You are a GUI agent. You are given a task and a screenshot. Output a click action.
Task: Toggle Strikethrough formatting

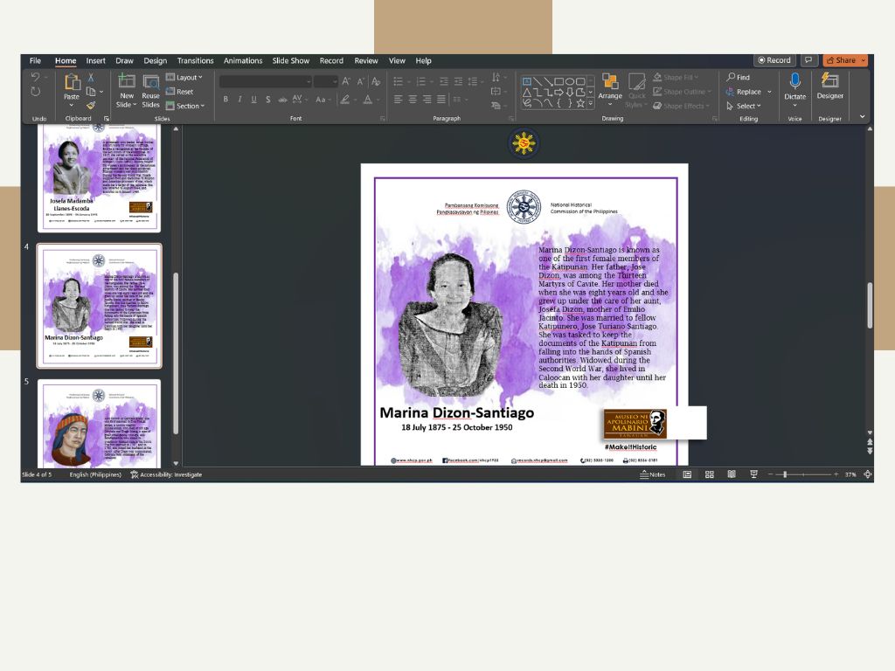coord(282,100)
